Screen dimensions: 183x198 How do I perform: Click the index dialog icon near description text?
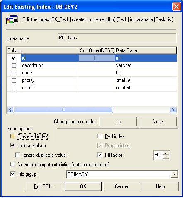coord(12,20)
